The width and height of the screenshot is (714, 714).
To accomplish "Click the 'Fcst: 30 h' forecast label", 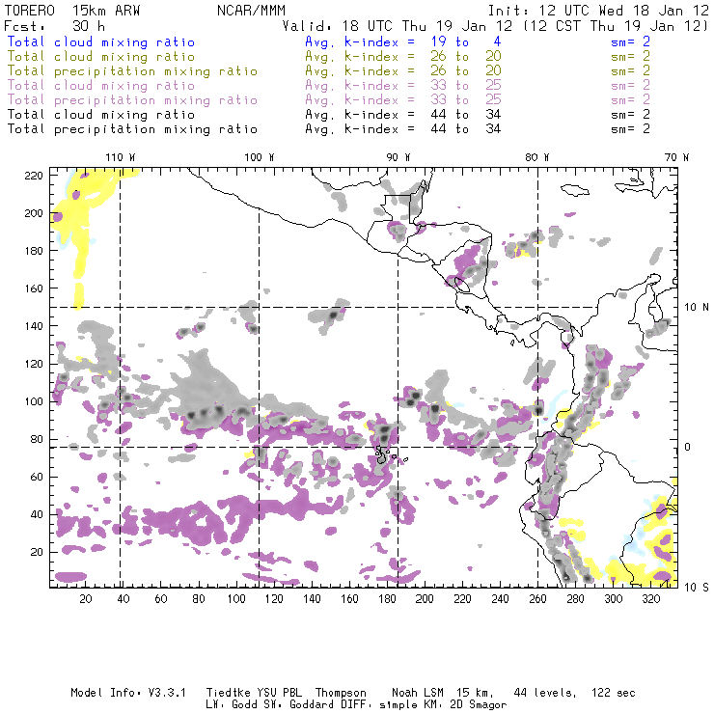I will (54, 26).
